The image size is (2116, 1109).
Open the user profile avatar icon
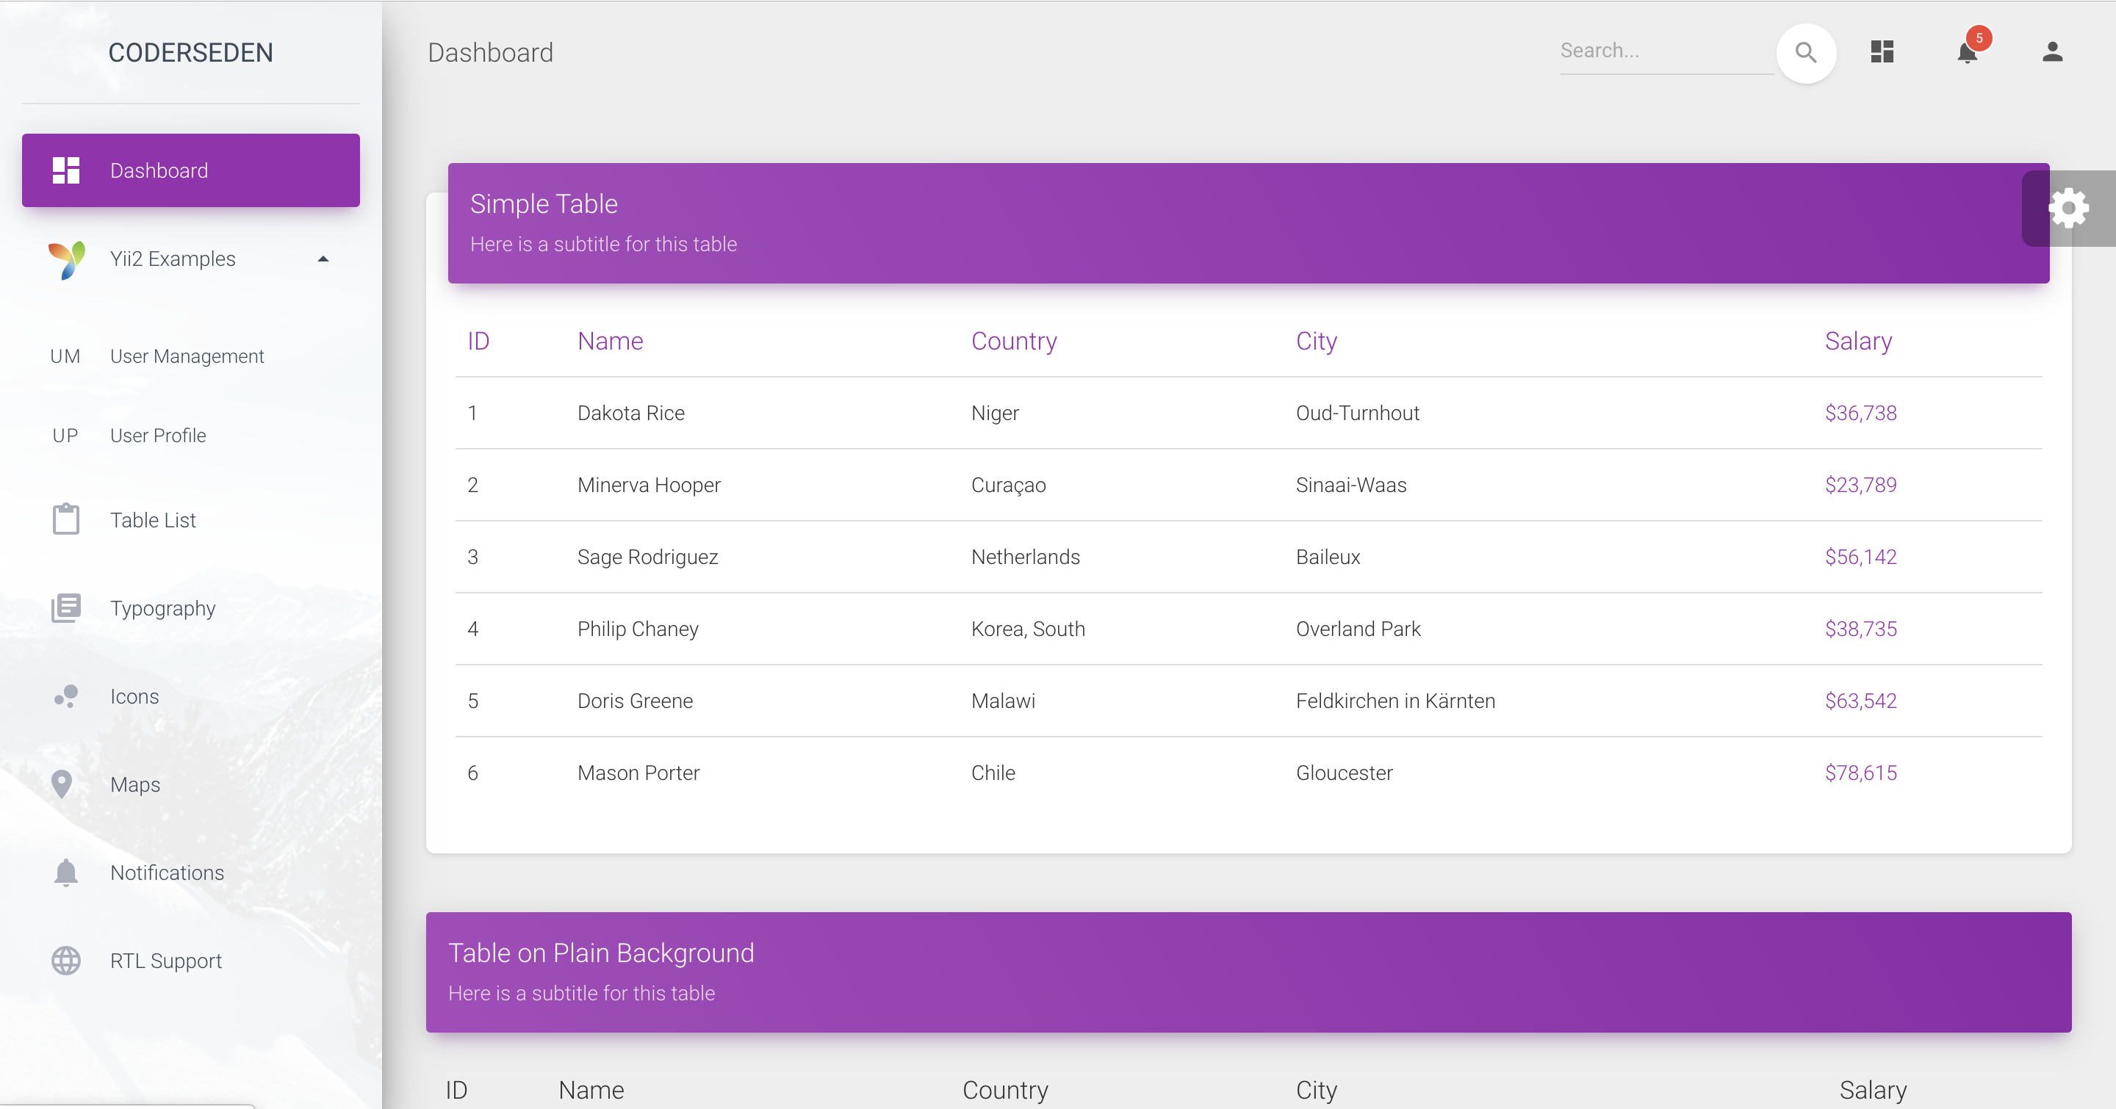[2052, 51]
